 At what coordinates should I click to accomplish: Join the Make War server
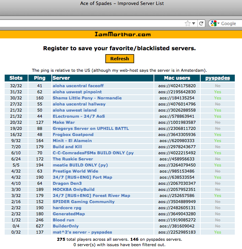click(x=64, y=122)
